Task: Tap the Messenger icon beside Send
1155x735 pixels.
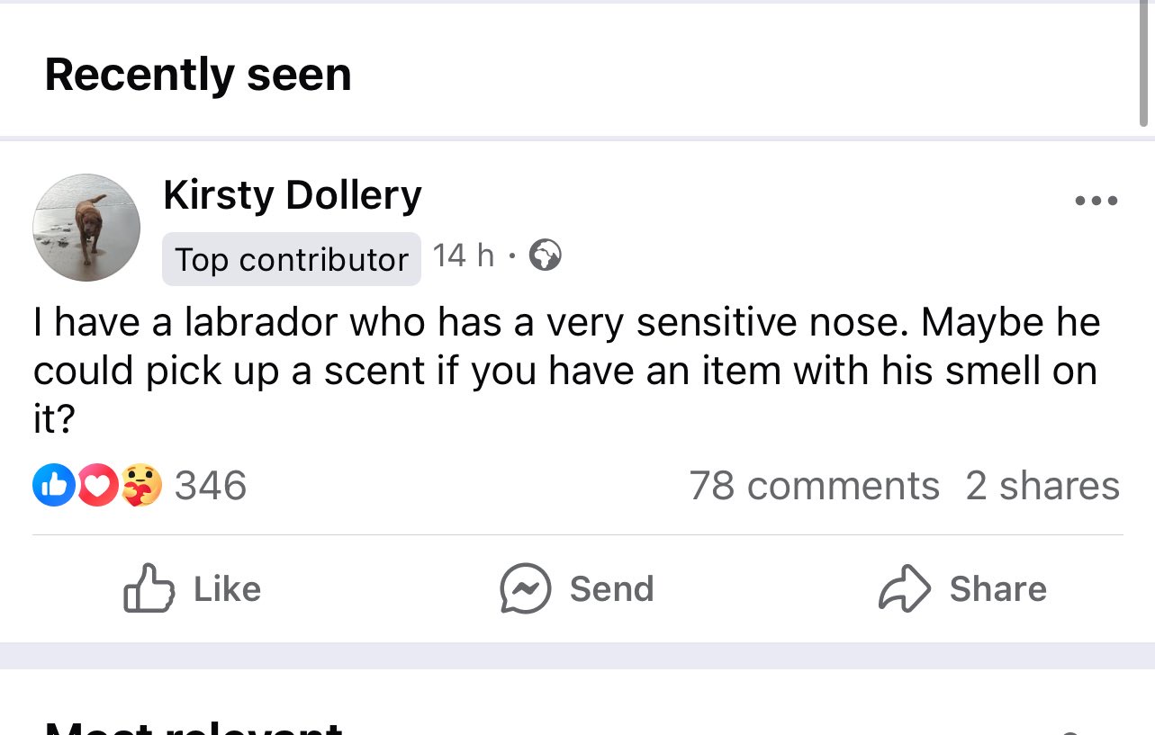Action: pyautogui.click(x=525, y=589)
